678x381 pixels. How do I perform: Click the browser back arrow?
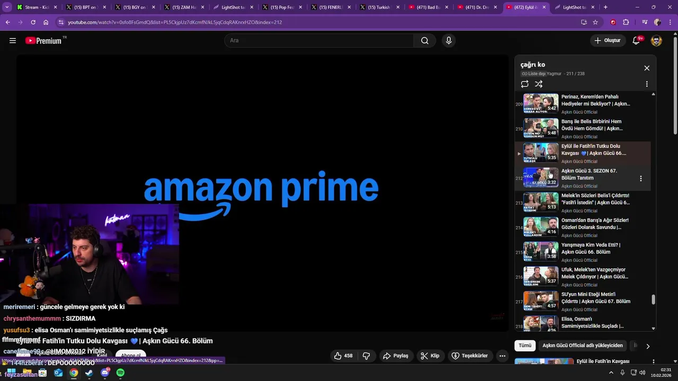(x=7, y=22)
